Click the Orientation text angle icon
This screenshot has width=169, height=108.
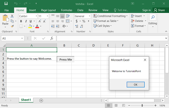click(64, 26)
